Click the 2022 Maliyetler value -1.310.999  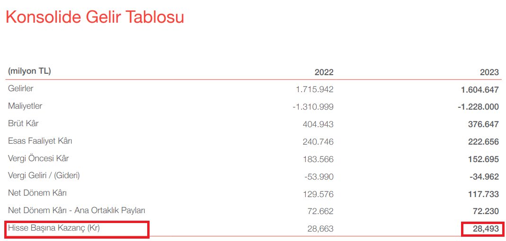pyautogui.click(x=313, y=107)
